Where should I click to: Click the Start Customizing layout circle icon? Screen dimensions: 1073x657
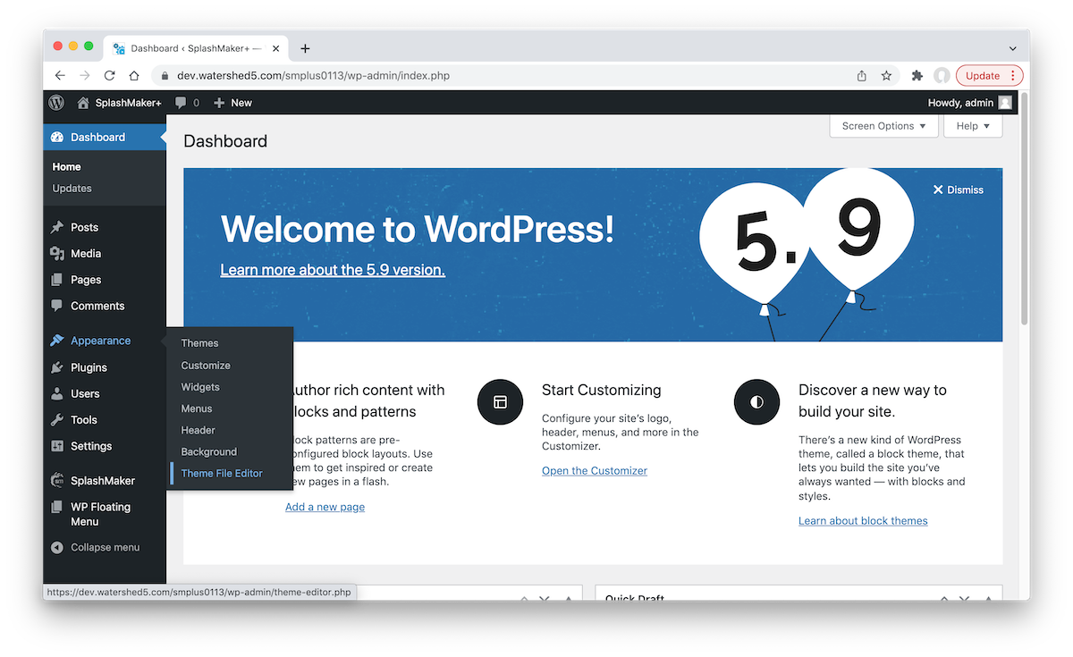[x=500, y=402]
